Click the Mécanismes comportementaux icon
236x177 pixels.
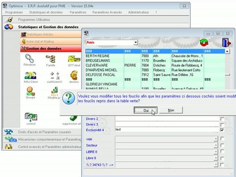(x=11, y=139)
